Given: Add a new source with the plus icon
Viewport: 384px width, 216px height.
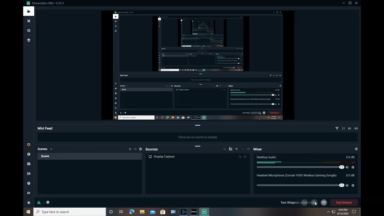Looking at the screenshot, I should click(x=236, y=149).
